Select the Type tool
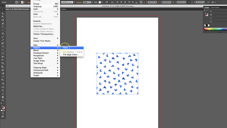227x128 pixels. coord(3,27)
